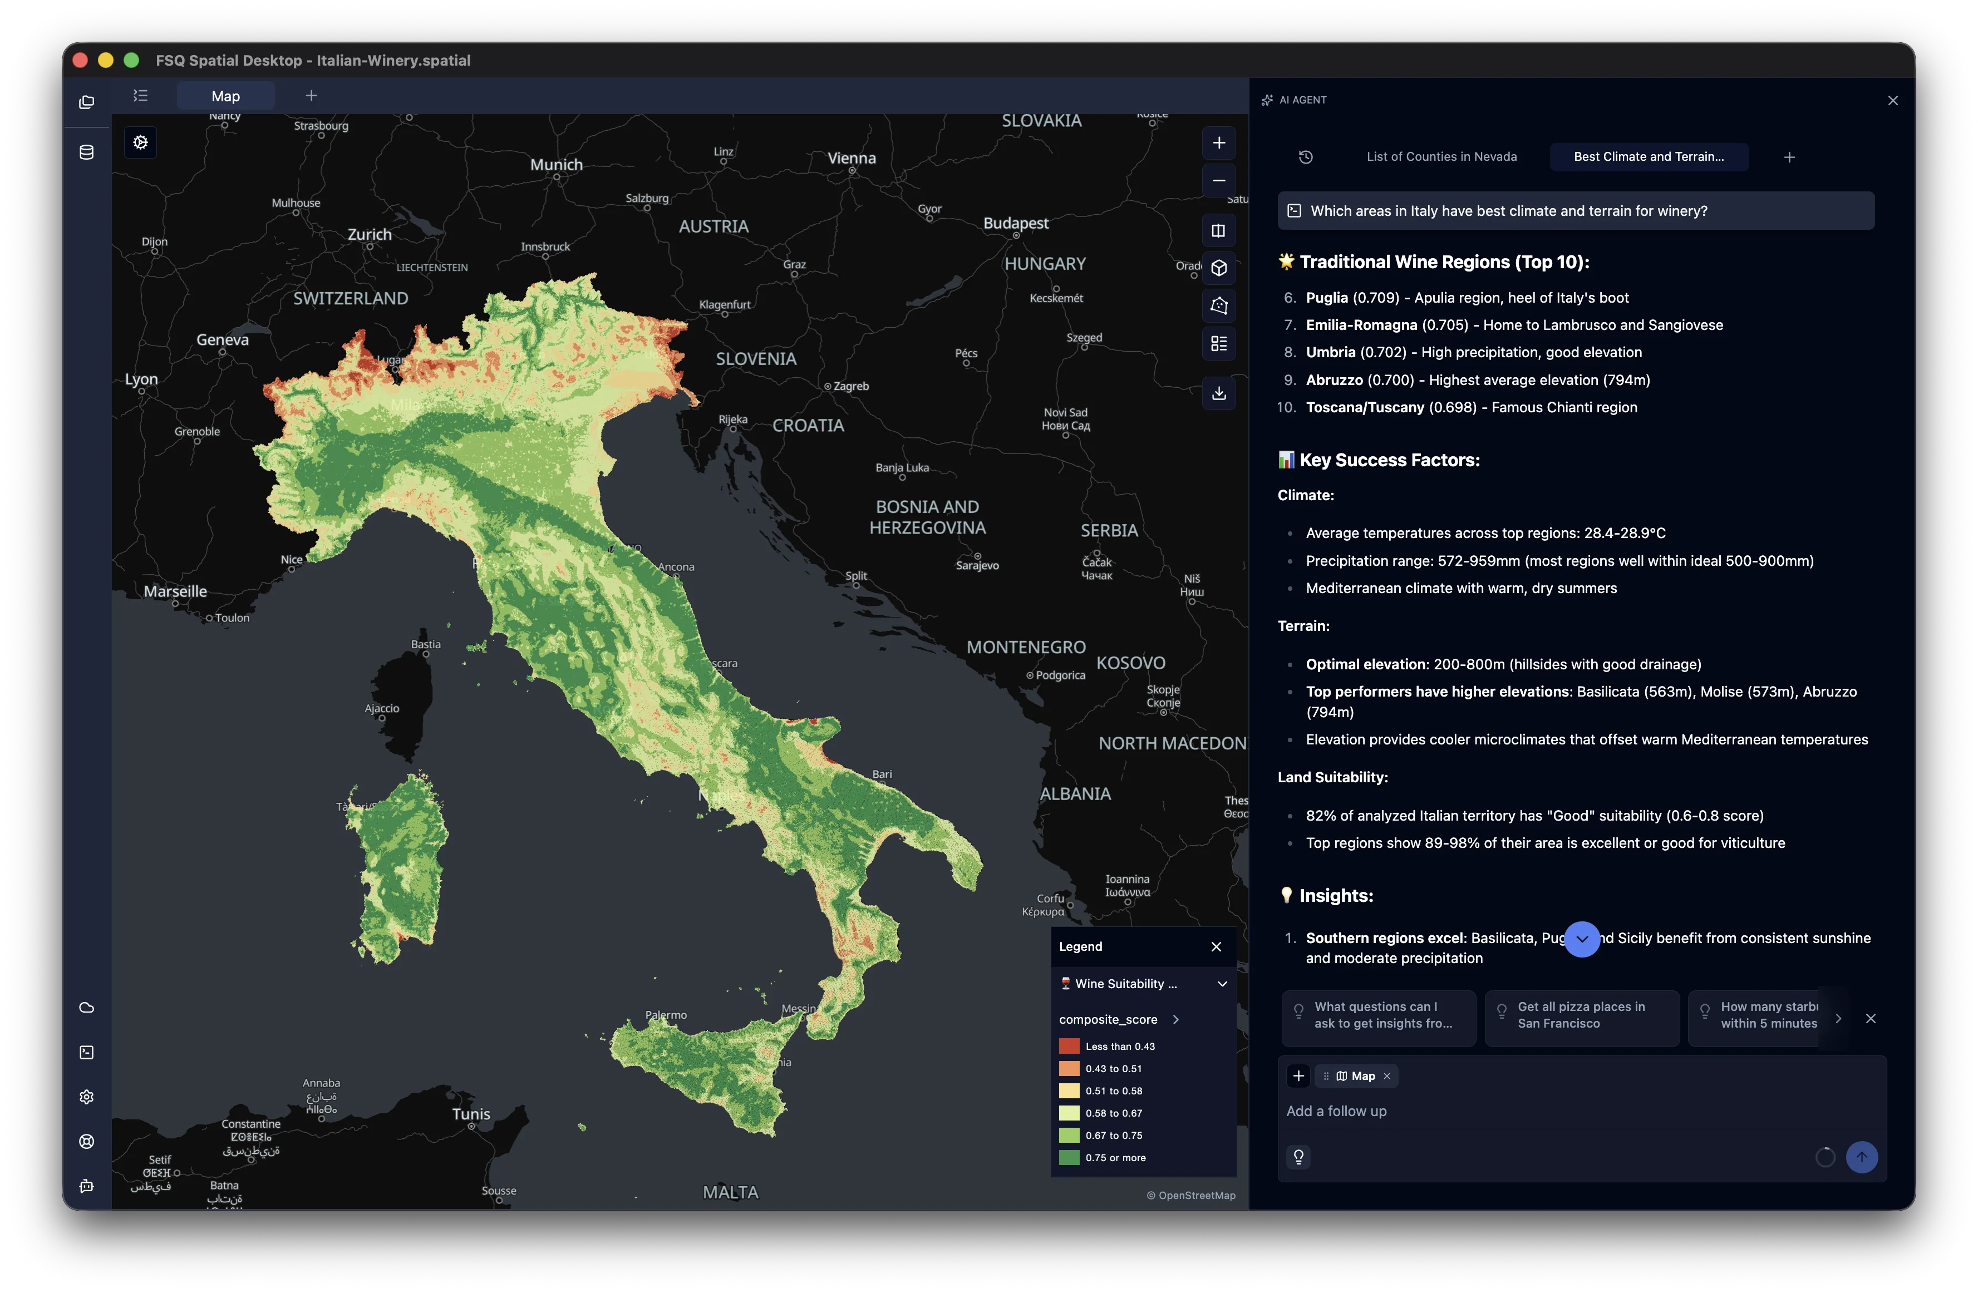
Task: Remove the Map context chip
Action: [x=1386, y=1076]
